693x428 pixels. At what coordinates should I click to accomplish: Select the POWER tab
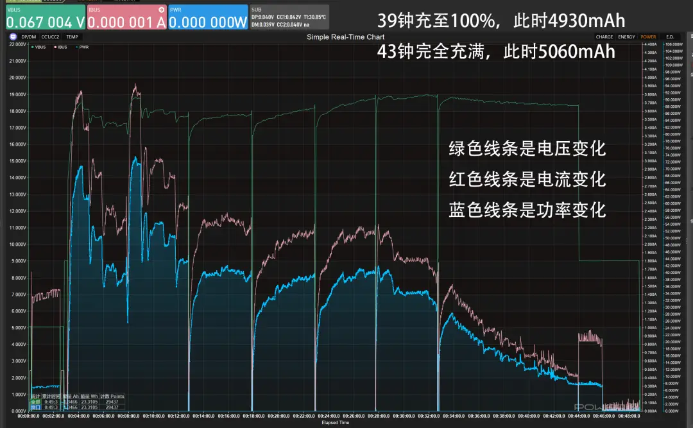pyautogui.click(x=648, y=37)
